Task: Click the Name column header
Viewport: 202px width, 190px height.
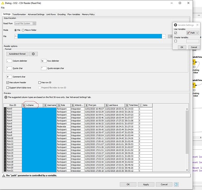Action: pyautogui.click(x=33, y=105)
